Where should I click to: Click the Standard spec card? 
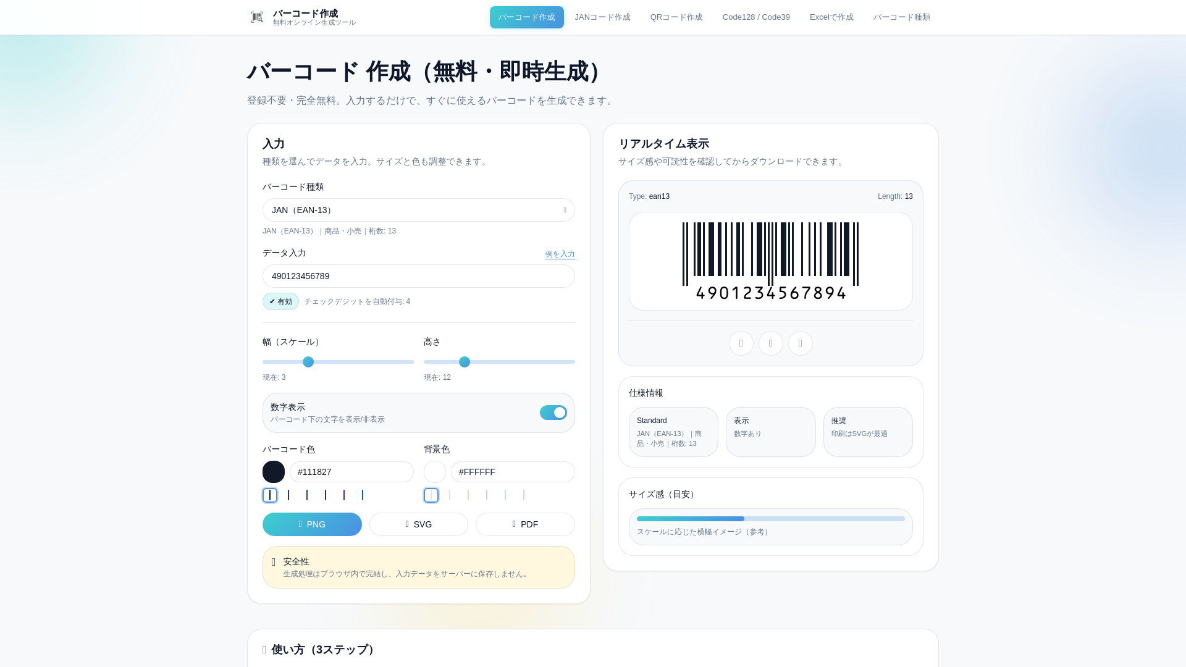[x=673, y=432]
